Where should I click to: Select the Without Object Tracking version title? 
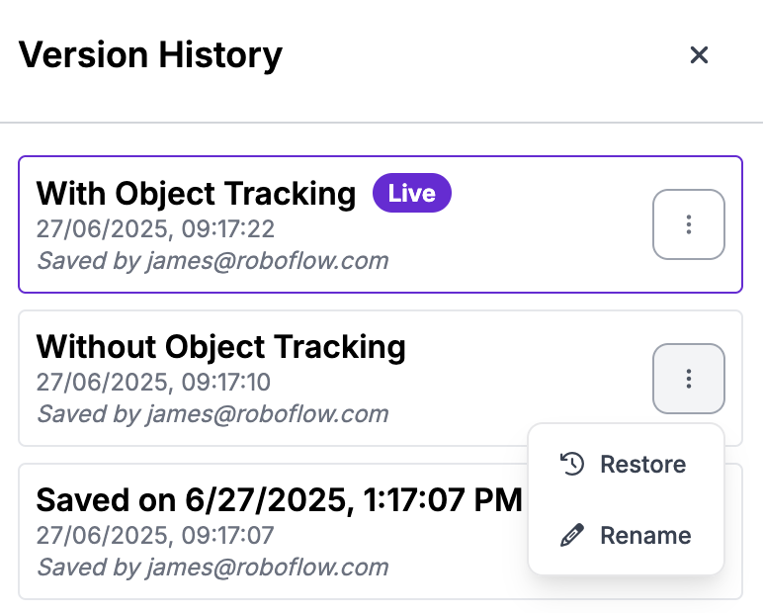(220, 346)
